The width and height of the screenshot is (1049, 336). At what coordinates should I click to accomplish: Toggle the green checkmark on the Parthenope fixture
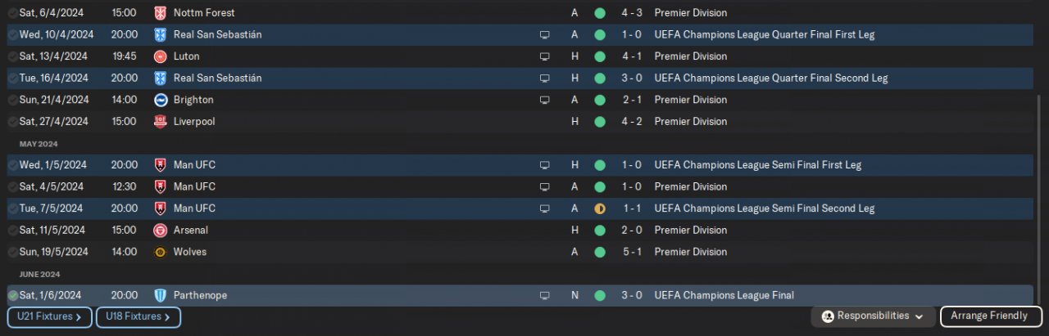click(x=13, y=295)
